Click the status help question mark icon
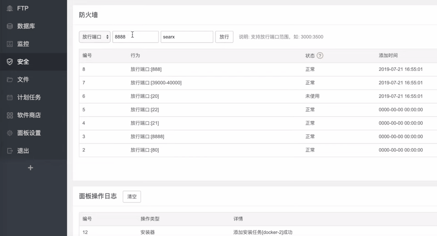 320,56
